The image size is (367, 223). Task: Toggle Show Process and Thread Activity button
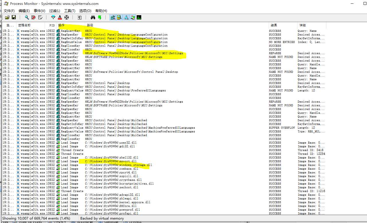132,17
